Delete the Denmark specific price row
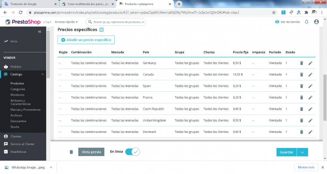Screen dimensions: 327x174 click(x=301, y=132)
